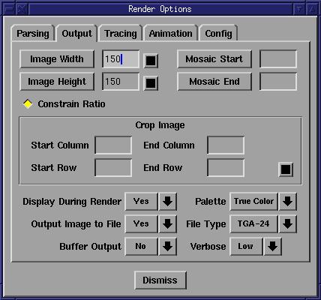
Task: Open the Config tab
Action: point(218,34)
